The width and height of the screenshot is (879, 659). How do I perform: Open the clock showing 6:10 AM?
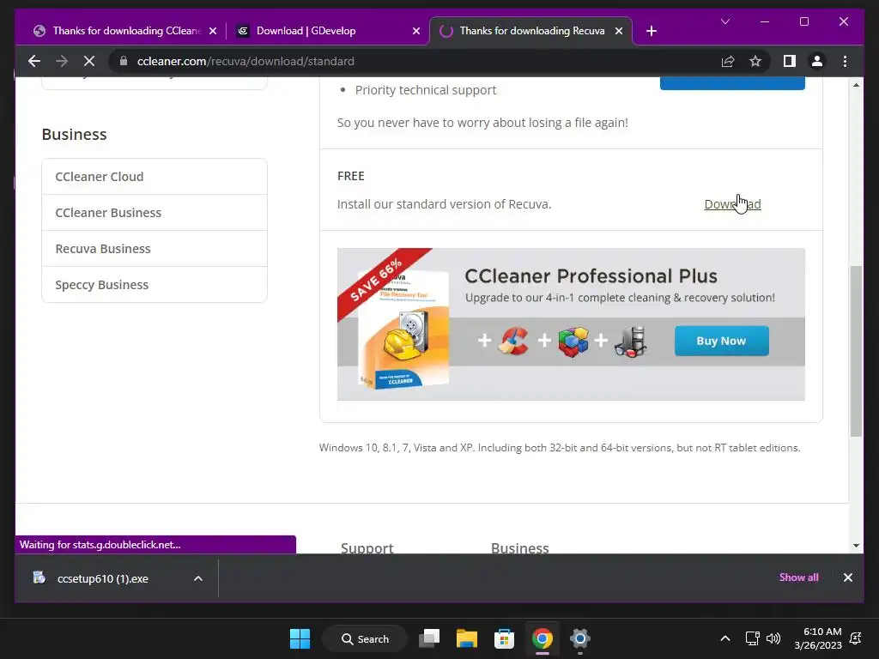coord(818,638)
